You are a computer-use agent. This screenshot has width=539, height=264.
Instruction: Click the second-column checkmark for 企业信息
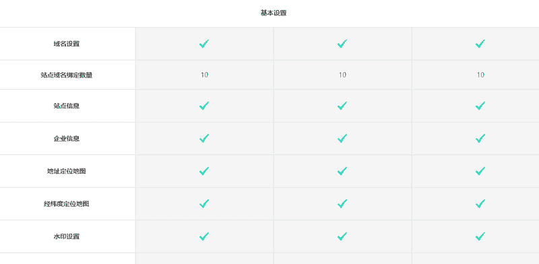[342, 138]
